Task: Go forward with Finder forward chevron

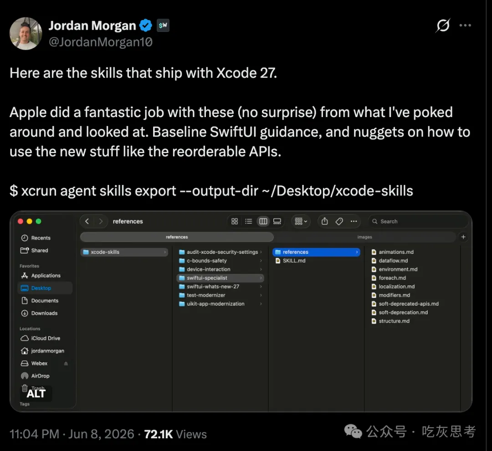Action: (x=100, y=221)
